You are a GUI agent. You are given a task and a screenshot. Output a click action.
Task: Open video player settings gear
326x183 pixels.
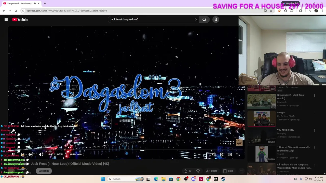point(222,155)
